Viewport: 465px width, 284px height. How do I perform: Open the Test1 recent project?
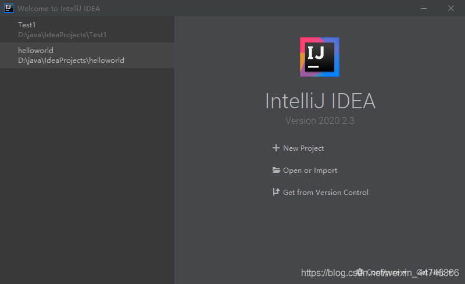(x=27, y=24)
